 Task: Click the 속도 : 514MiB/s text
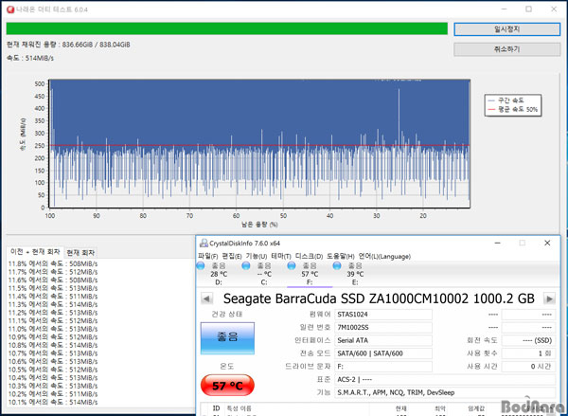click(30, 58)
